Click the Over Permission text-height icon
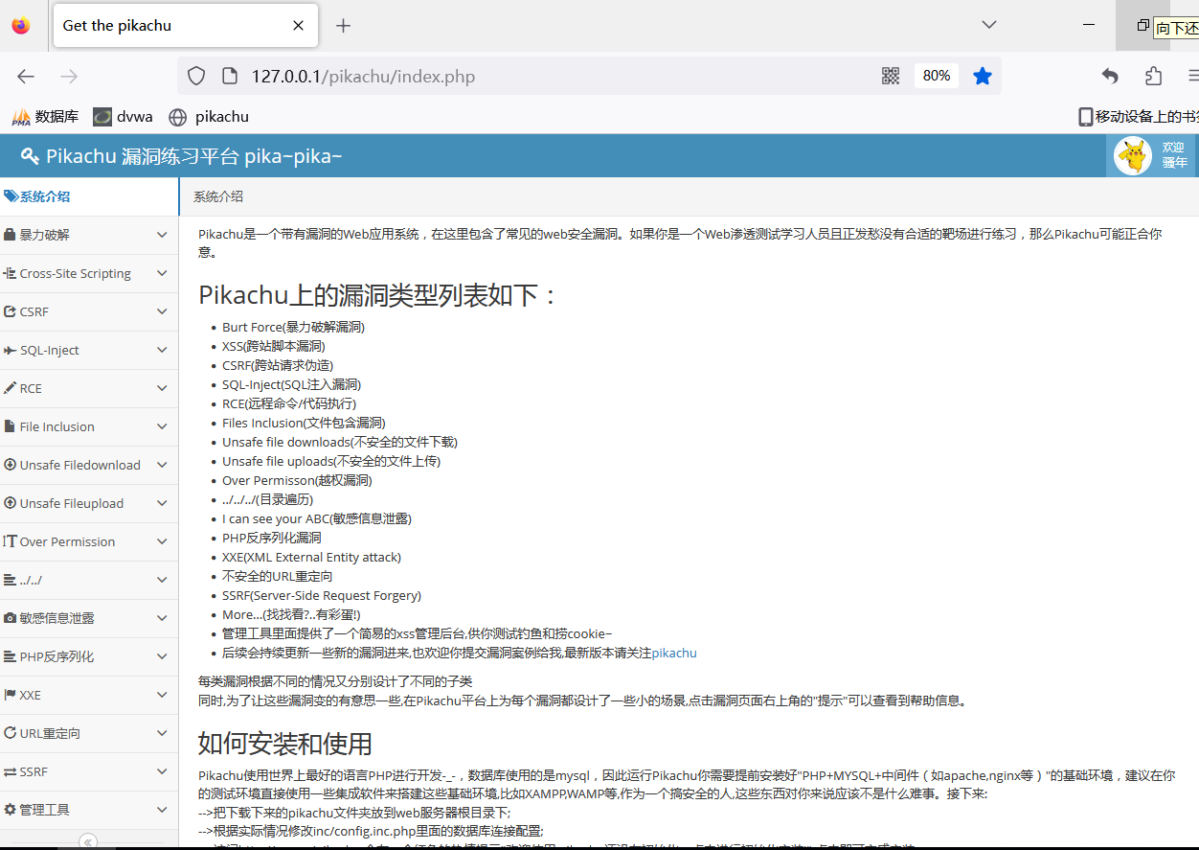 point(10,541)
